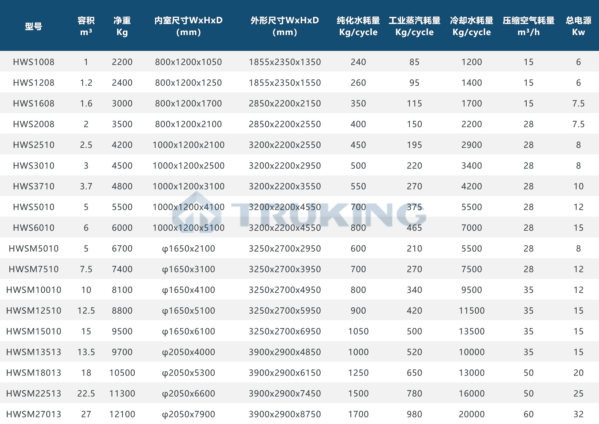Click the TRUKING watermark logo icon
Viewport: 599px width, 424px height.
click(196, 212)
